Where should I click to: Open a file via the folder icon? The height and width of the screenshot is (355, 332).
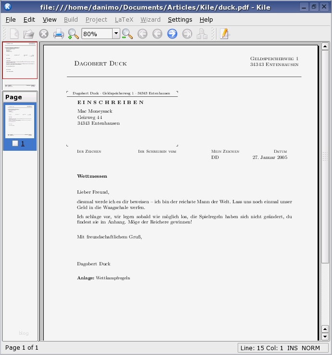tap(29, 34)
